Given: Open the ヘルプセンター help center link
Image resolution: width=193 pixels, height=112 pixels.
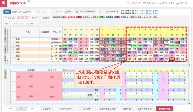Looking at the screenshot, I should (x=134, y=3).
